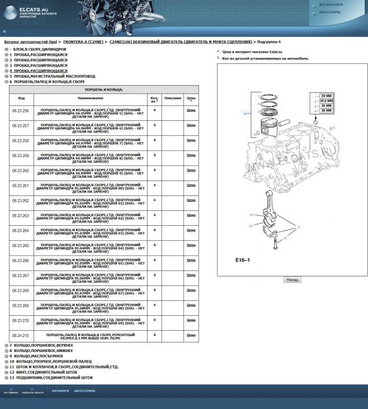Open Цена link for part 06 23 262
The height and width of the screenshot is (409, 368).
pyautogui.click(x=191, y=200)
